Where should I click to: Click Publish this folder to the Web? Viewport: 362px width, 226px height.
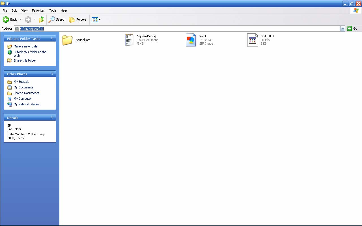coord(30,54)
